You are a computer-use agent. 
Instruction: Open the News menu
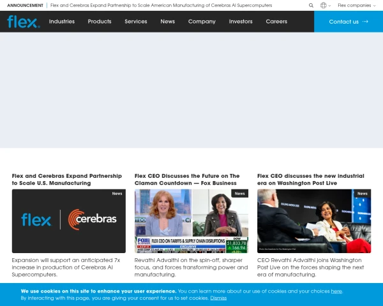pyautogui.click(x=167, y=22)
